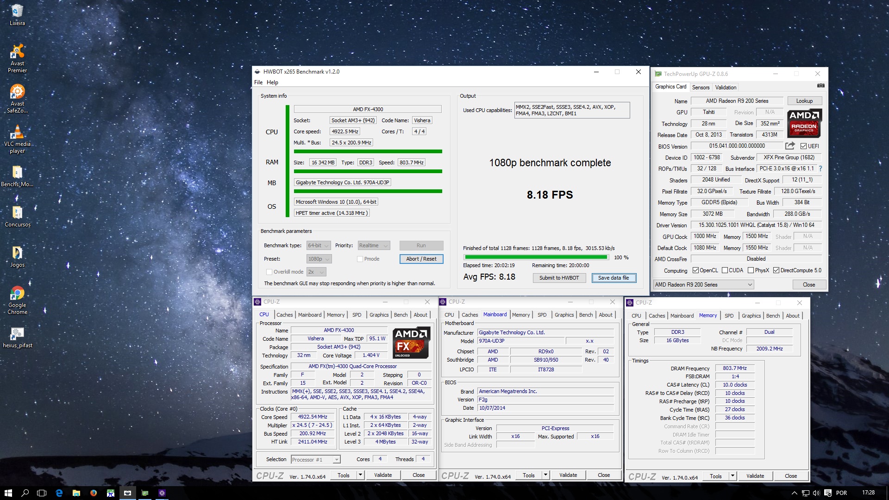Click the Submit to HWBOT button
889x500 pixels.
[559, 278]
